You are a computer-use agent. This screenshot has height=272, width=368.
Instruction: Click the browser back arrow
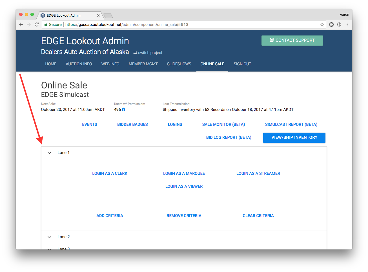tap(21, 24)
